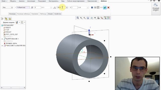Switch to the Favorites navigator tab icon
The height and width of the screenshot is (90, 161).
coord(10,19)
